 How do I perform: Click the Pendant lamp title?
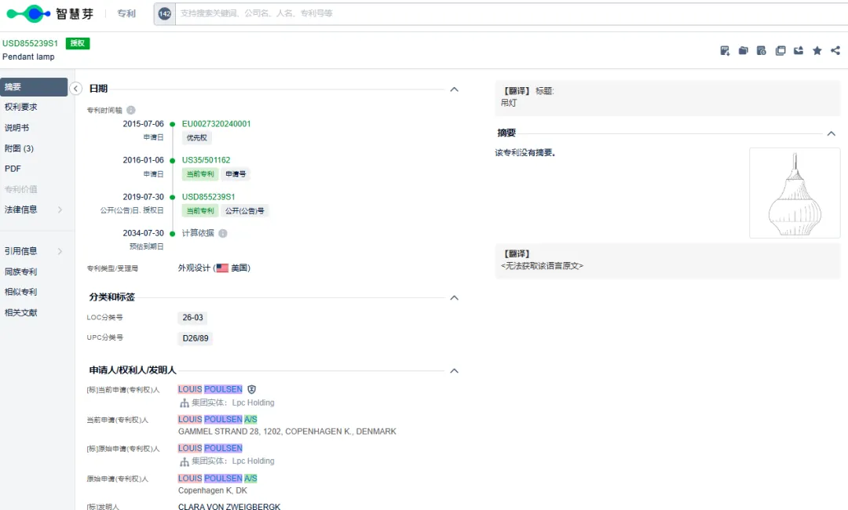(x=28, y=56)
